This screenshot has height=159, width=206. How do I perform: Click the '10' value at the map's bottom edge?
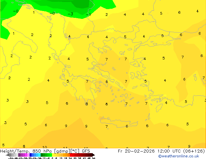click(x=45, y=147)
